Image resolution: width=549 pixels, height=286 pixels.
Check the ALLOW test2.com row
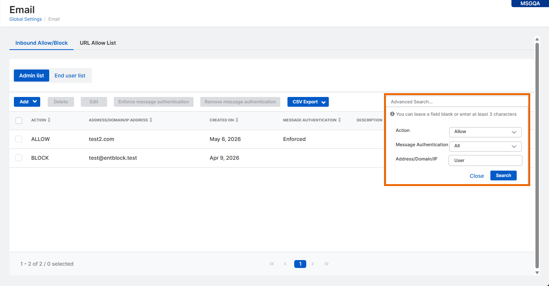[19, 139]
